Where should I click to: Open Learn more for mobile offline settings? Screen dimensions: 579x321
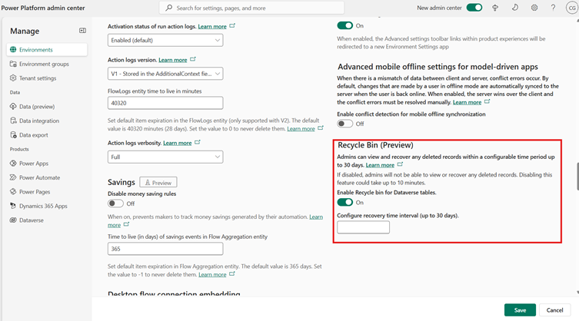[467, 102]
